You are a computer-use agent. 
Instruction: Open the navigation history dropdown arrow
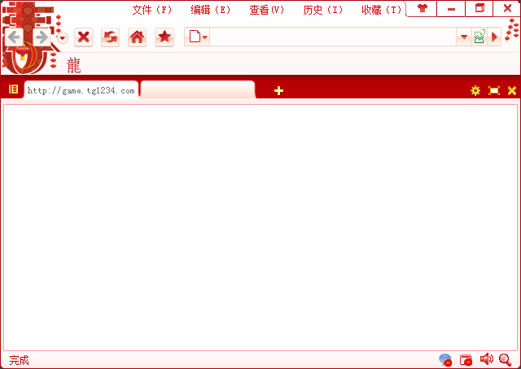coord(63,38)
